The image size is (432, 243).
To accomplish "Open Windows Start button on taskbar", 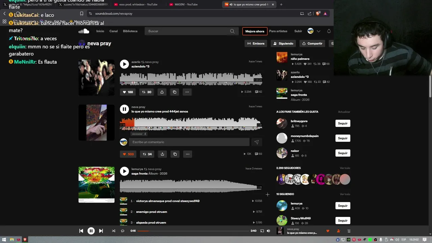I will coord(4,240).
